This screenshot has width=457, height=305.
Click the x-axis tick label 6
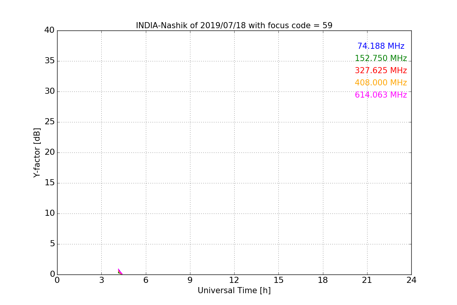pyautogui.click(x=146, y=280)
